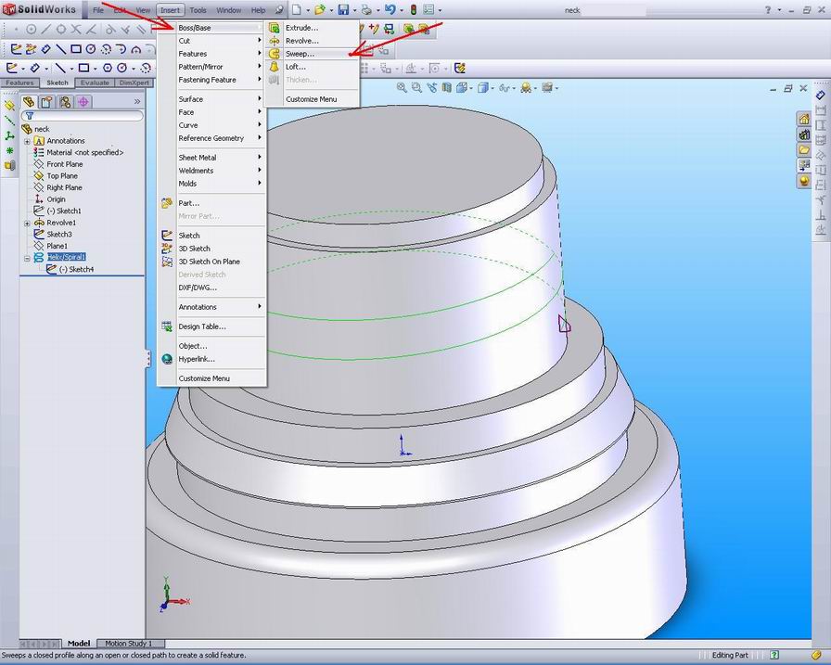Image resolution: width=831 pixels, height=665 pixels.
Task: Choose Loft in the Boss/Base submenu
Action: (x=298, y=67)
